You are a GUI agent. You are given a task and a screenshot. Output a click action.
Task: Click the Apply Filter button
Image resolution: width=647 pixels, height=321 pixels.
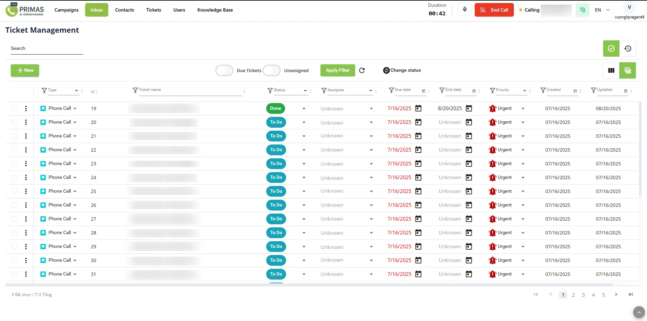(x=337, y=70)
